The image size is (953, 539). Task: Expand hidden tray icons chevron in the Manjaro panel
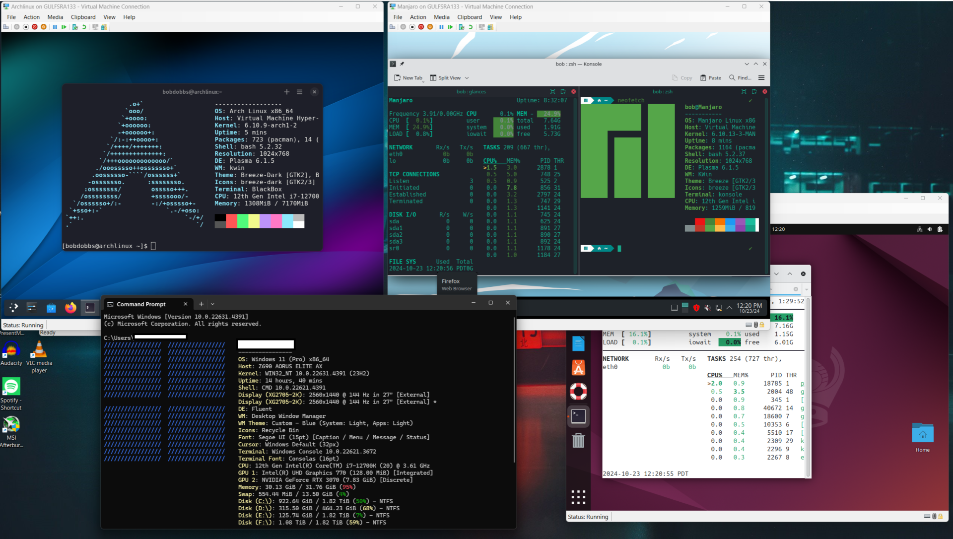729,308
